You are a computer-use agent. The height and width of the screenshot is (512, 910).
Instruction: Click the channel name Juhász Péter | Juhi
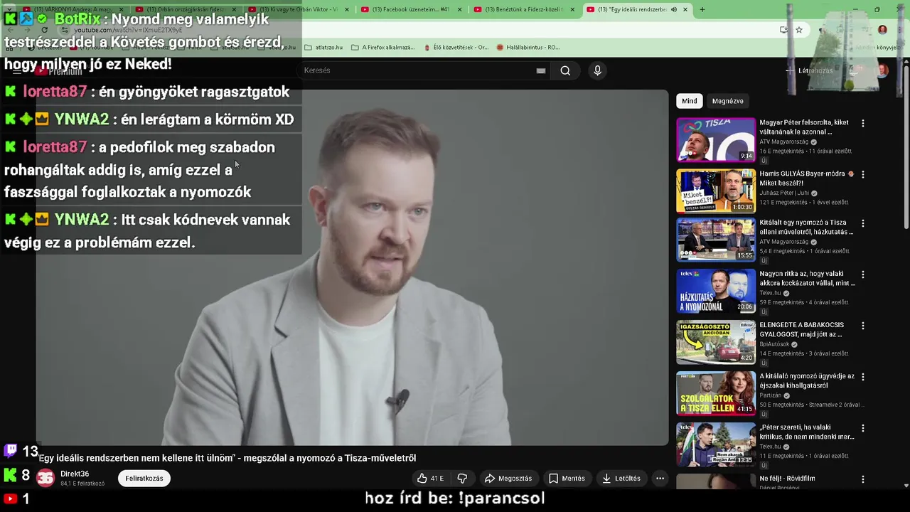pyautogui.click(x=784, y=193)
